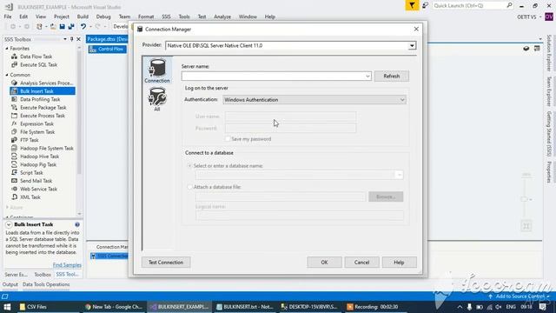The image size is (556, 313).
Task: Click the Help button in dialog
Action: tap(399, 263)
